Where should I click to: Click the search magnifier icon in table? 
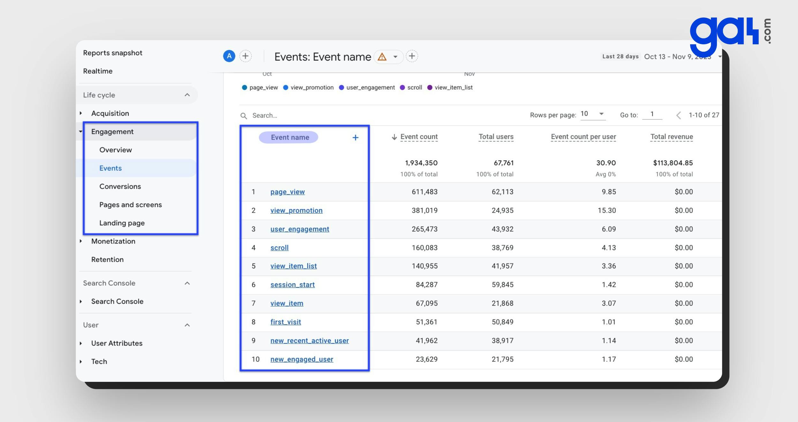point(245,115)
